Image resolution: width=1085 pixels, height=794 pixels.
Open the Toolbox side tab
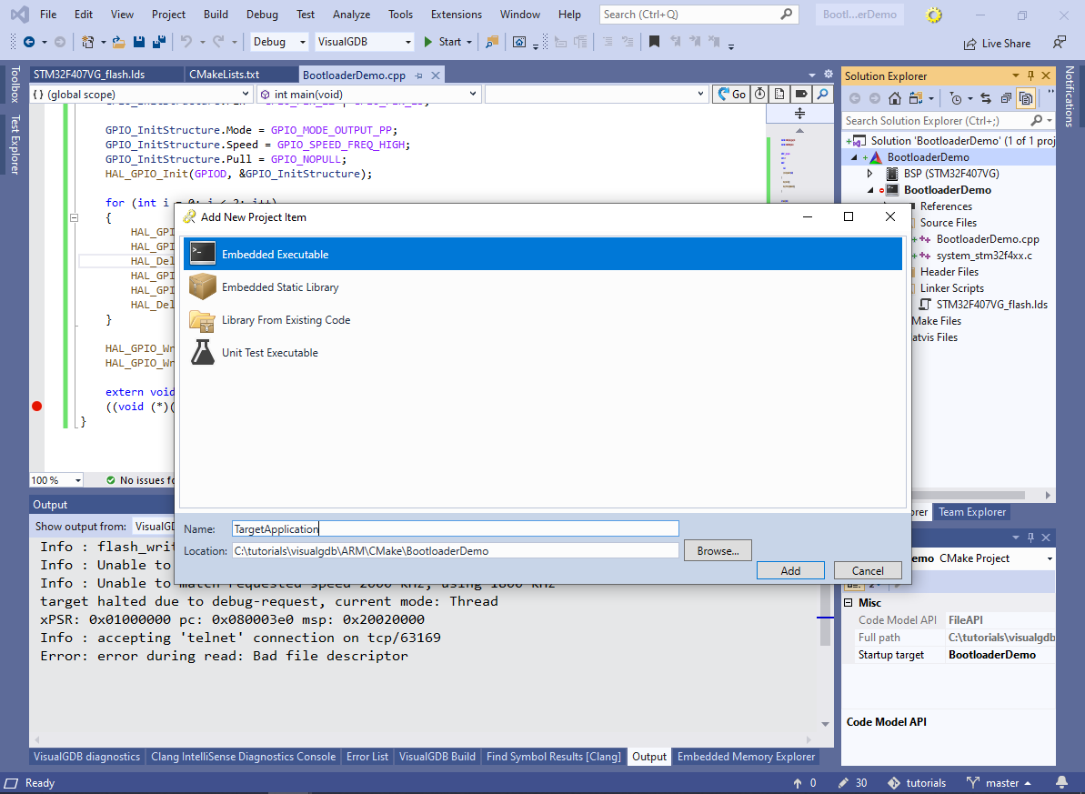click(15, 85)
